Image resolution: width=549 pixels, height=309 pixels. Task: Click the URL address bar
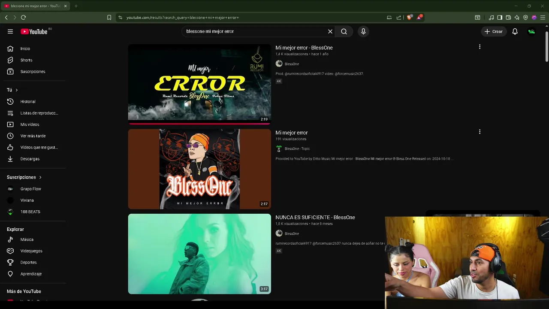(x=253, y=18)
